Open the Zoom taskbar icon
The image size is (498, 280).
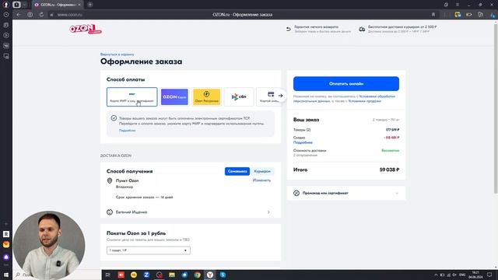146,275
